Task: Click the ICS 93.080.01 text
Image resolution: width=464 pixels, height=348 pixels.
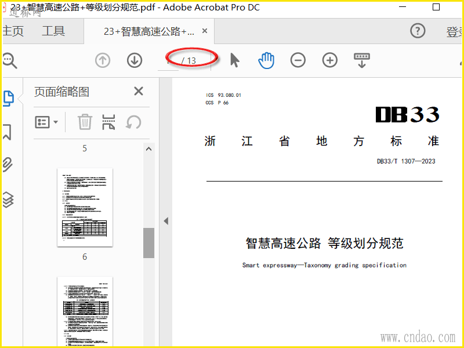Action: (223, 95)
